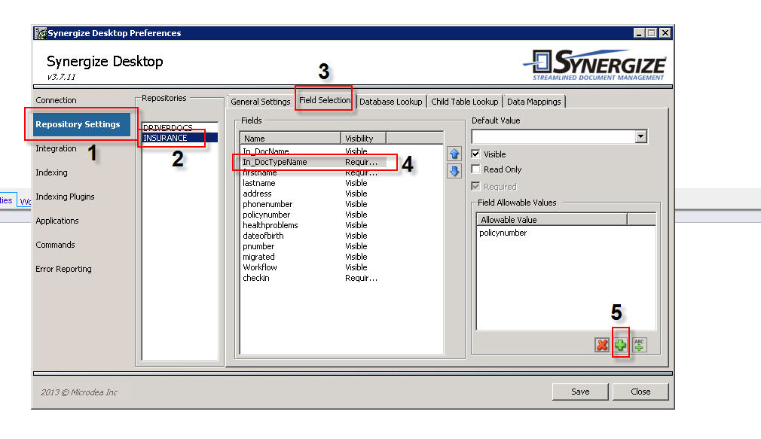Click the Allowable Value column header
The width and height of the screenshot is (761, 439).
coord(552,220)
